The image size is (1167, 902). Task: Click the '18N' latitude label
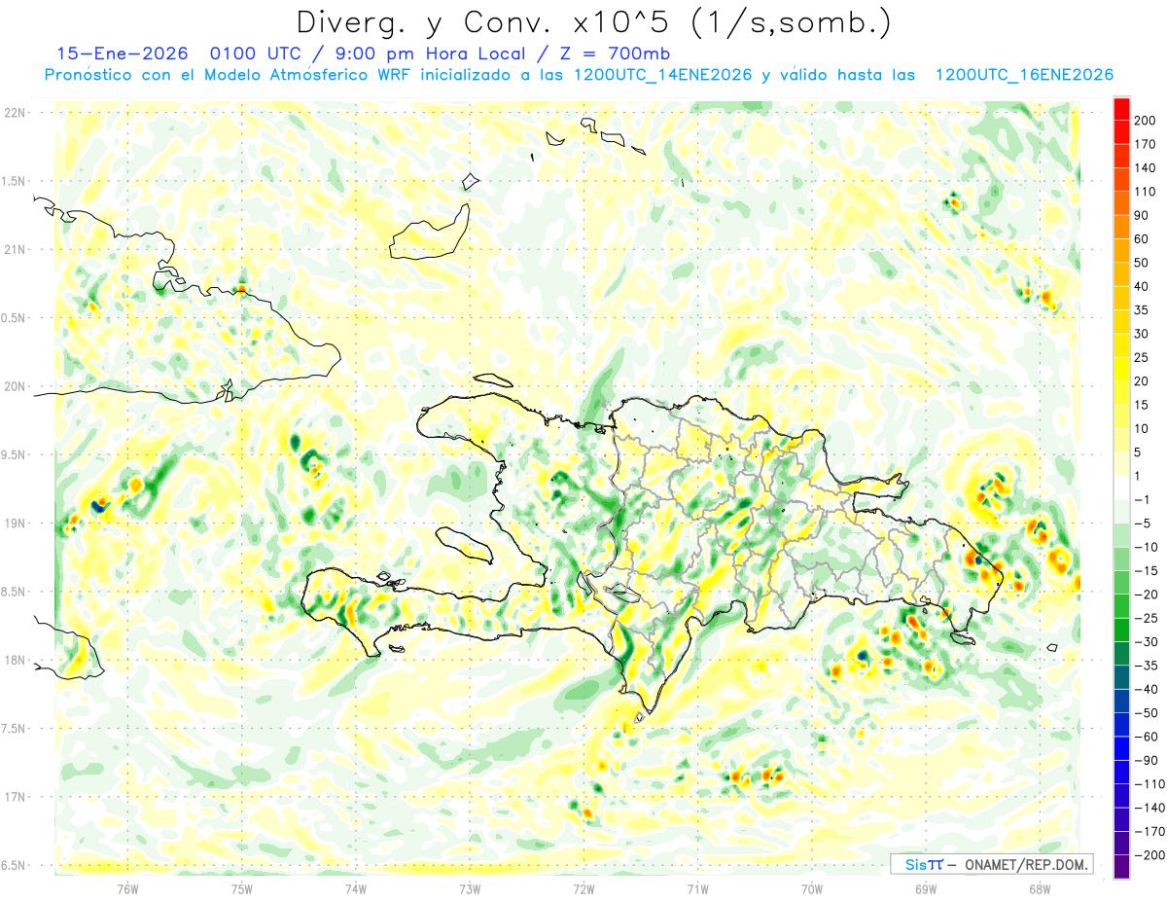tap(15, 660)
